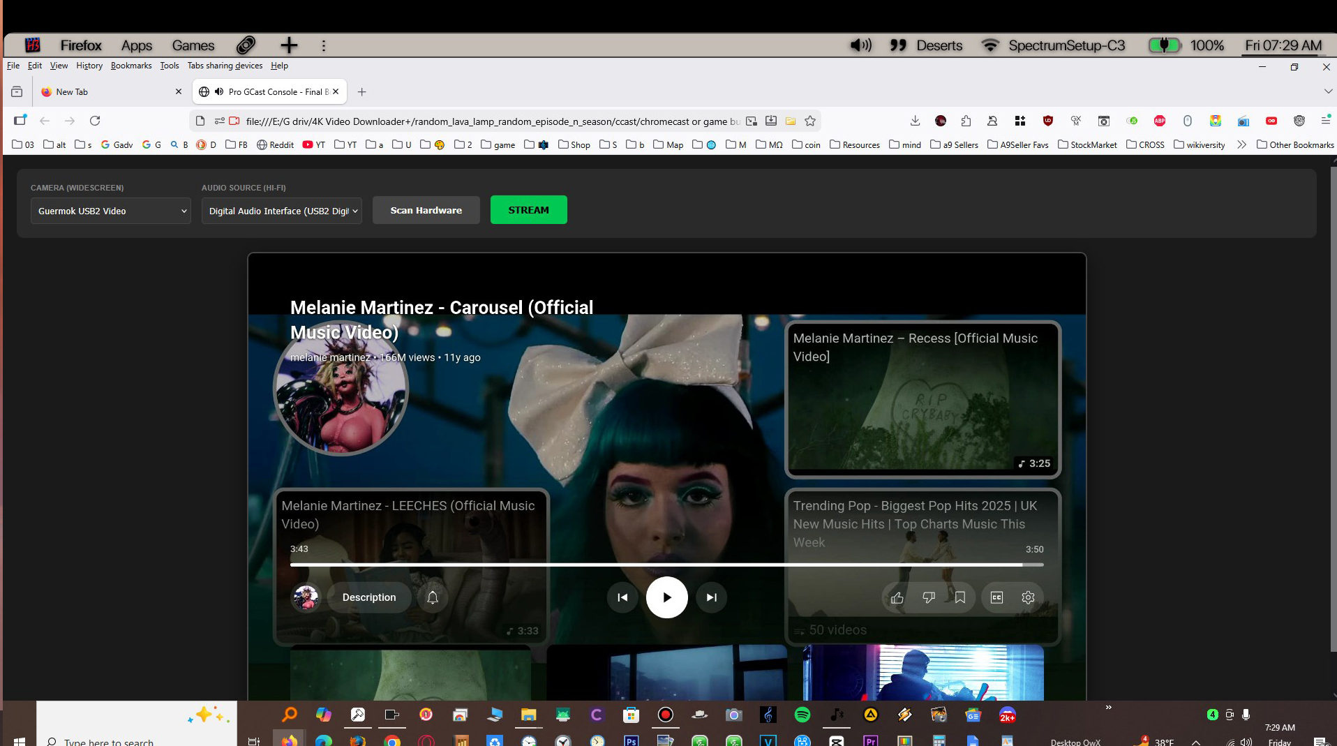Expand hidden bookmarks toolbar overflow chevron
The width and height of the screenshot is (1337, 746).
pyautogui.click(x=1241, y=144)
